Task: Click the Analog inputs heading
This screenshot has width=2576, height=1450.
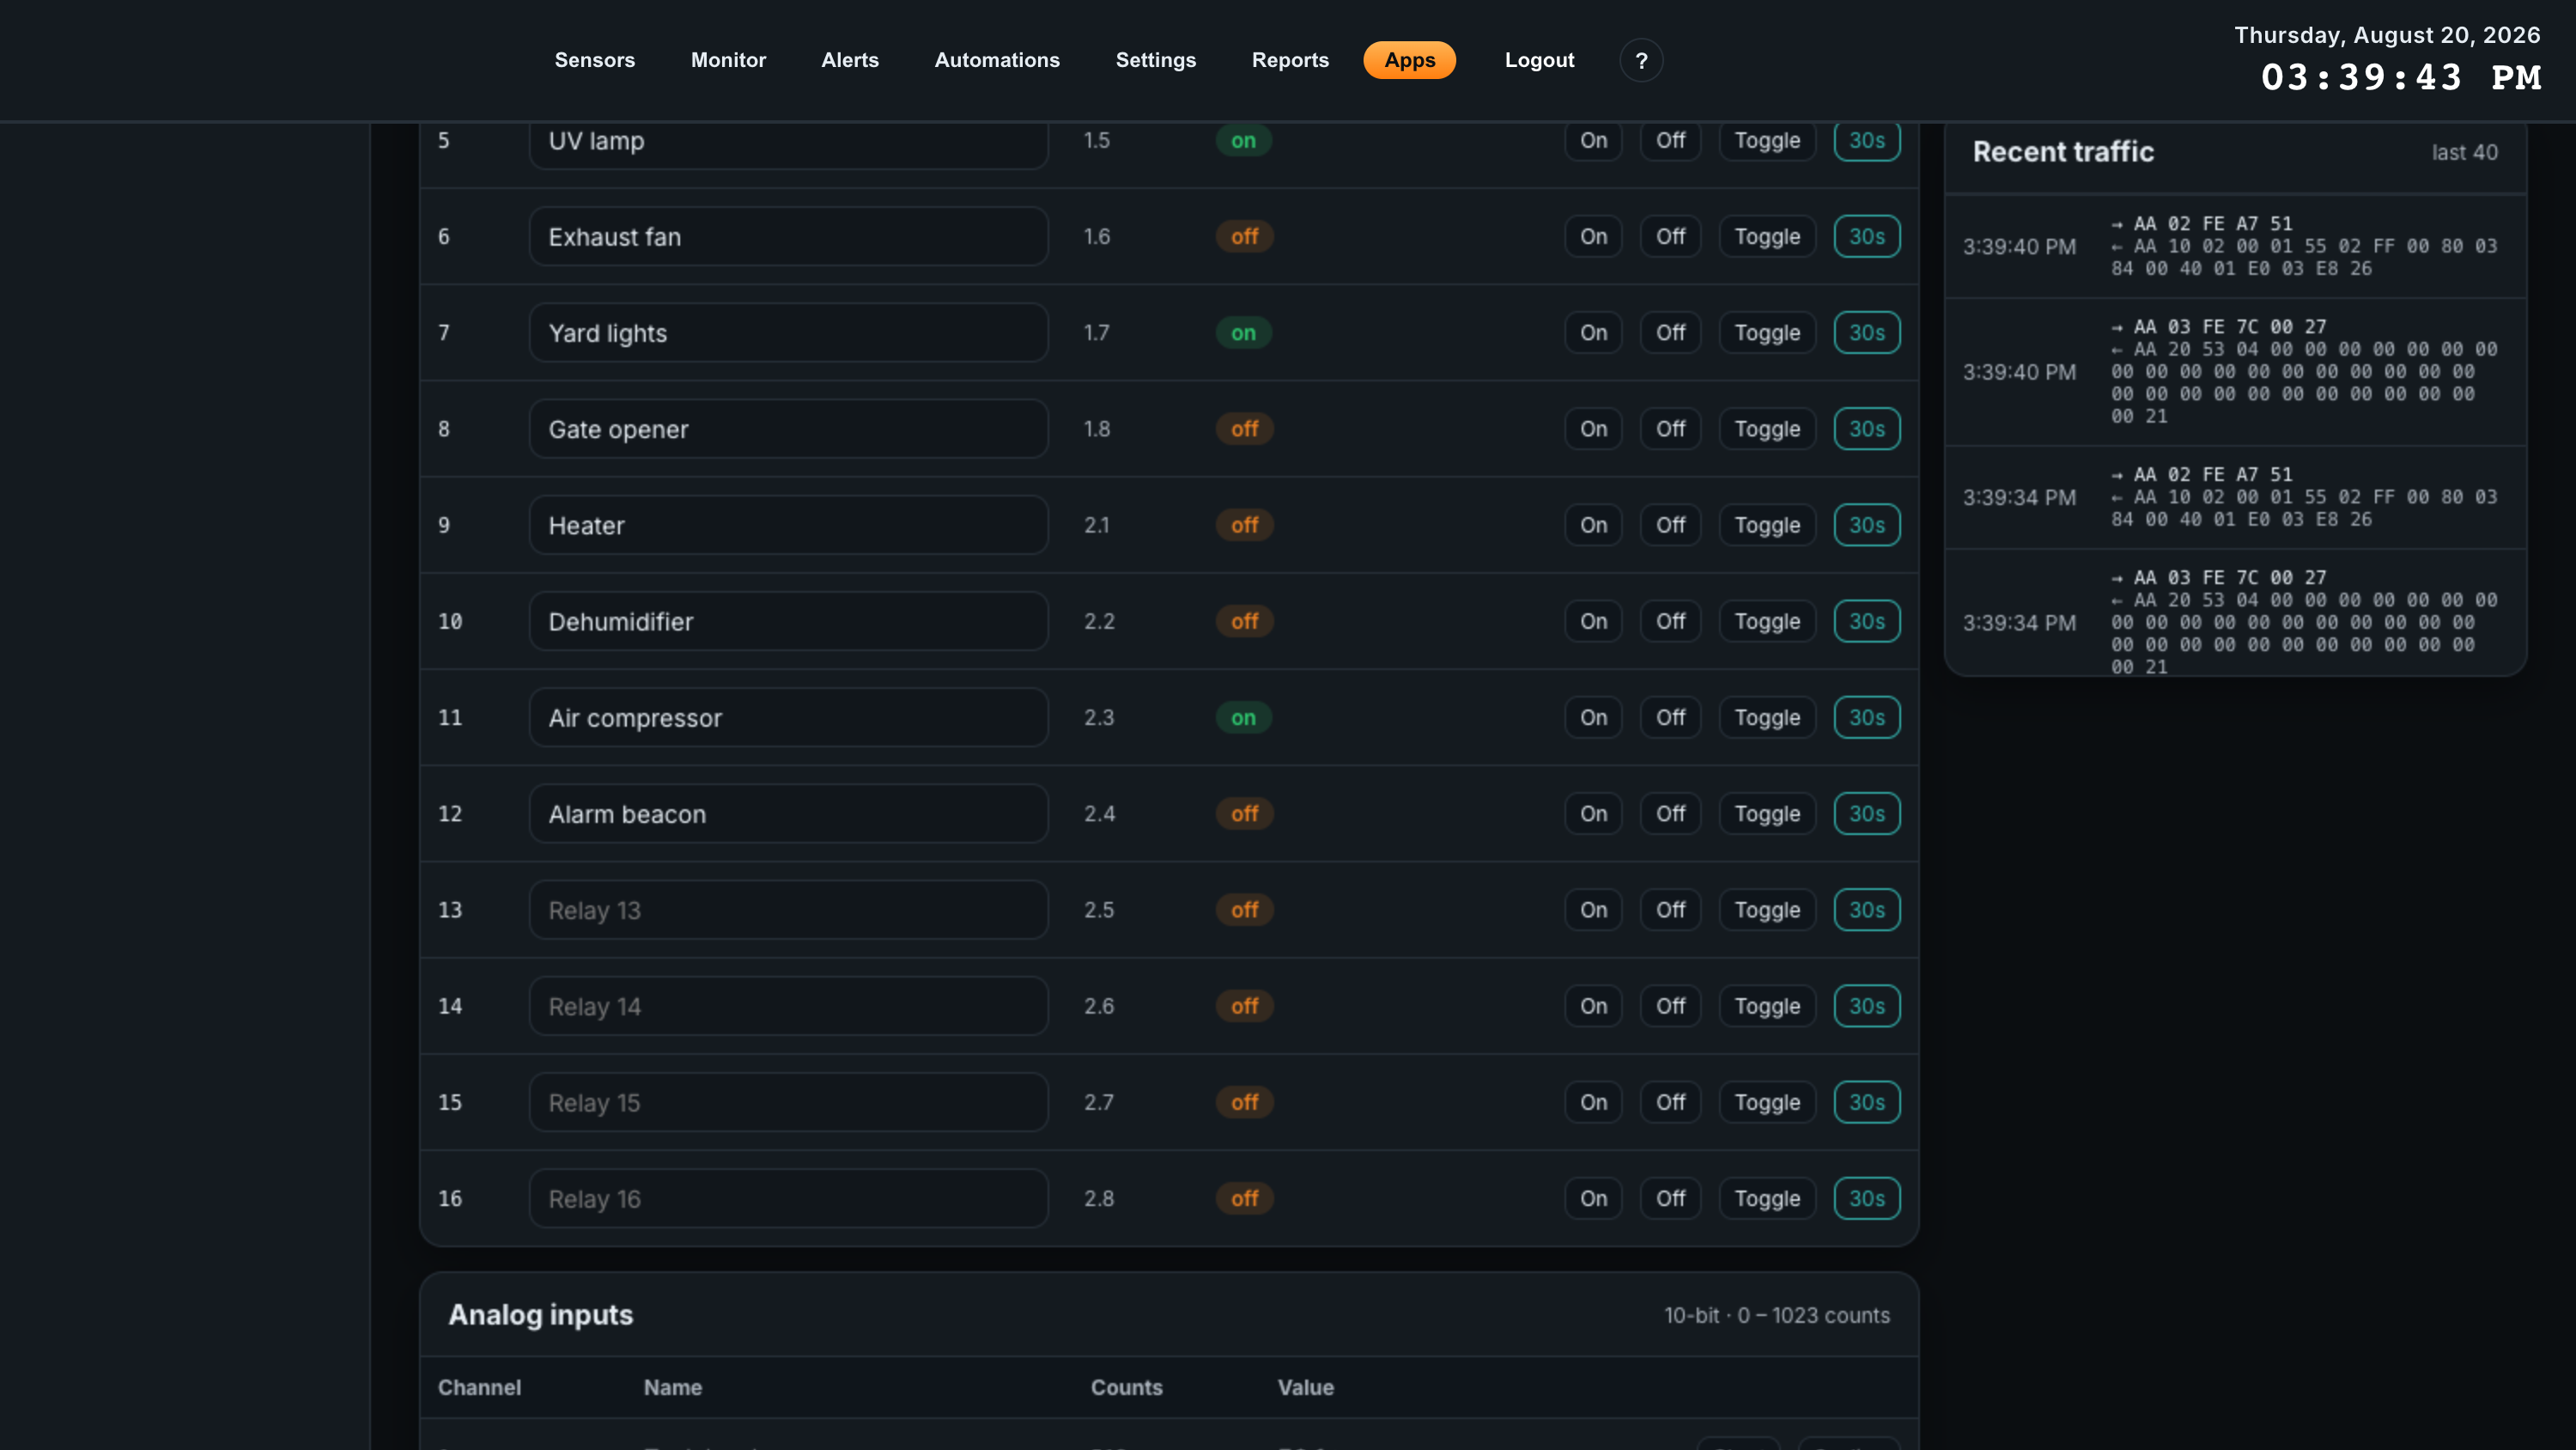Action: tap(540, 1314)
